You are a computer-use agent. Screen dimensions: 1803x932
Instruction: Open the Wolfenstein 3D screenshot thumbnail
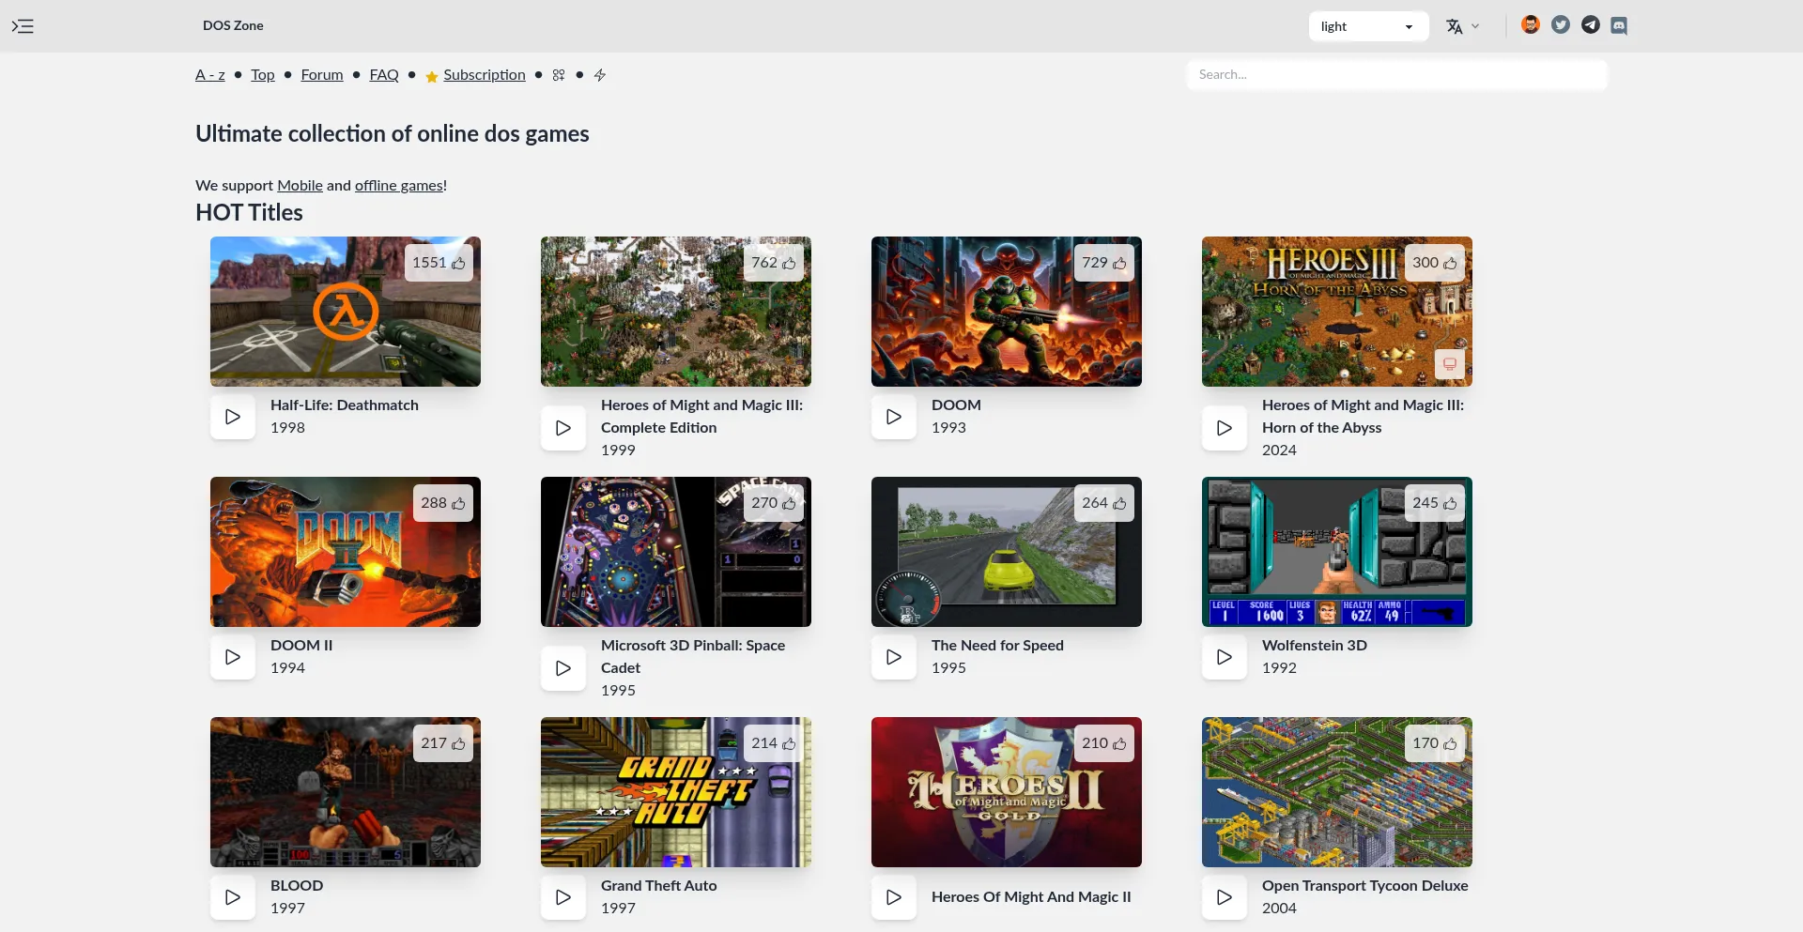tap(1337, 552)
